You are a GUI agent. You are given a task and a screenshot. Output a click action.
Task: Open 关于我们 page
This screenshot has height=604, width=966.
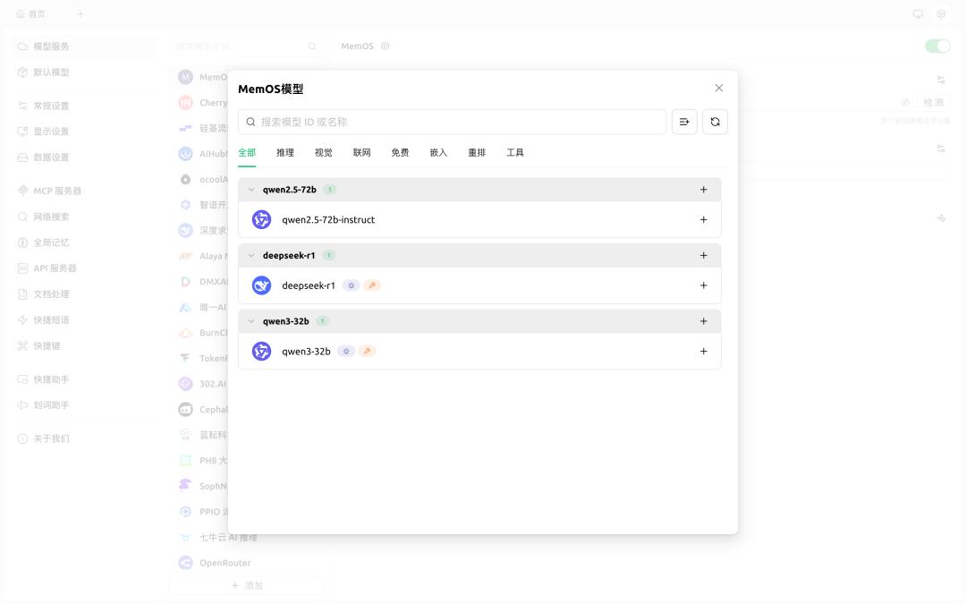[83, 438]
